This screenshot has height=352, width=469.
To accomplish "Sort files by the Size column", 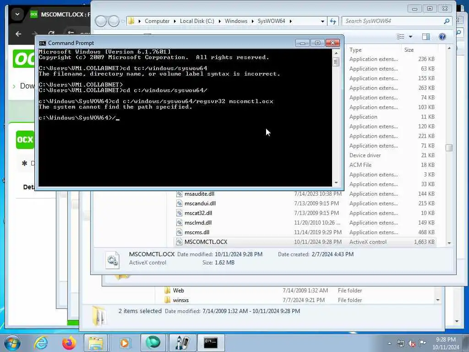I will tap(409, 50).
